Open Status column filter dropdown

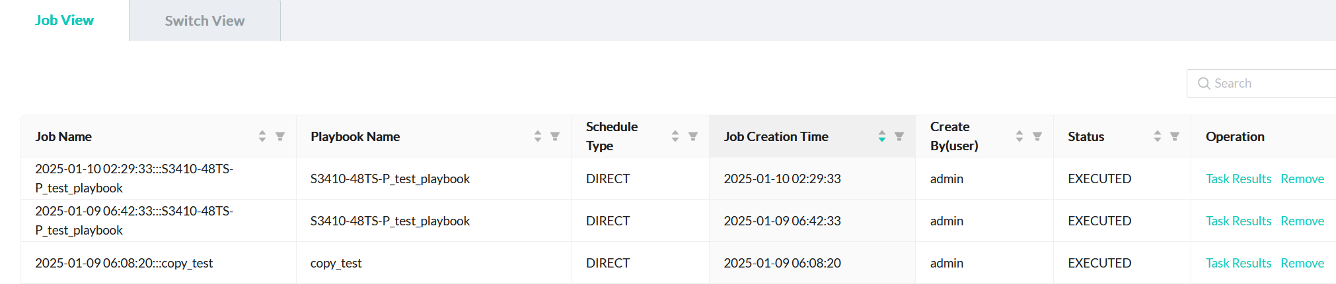coord(1175,136)
